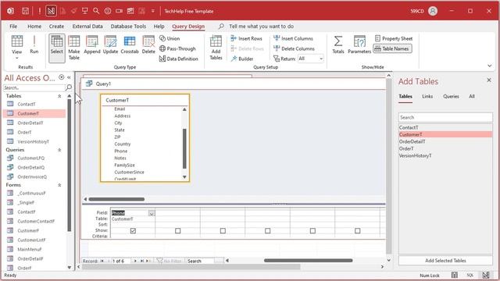The width and height of the screenshot is (500, 281).
Task: Run the query with the Run button
Action: [x=34, y=44]
